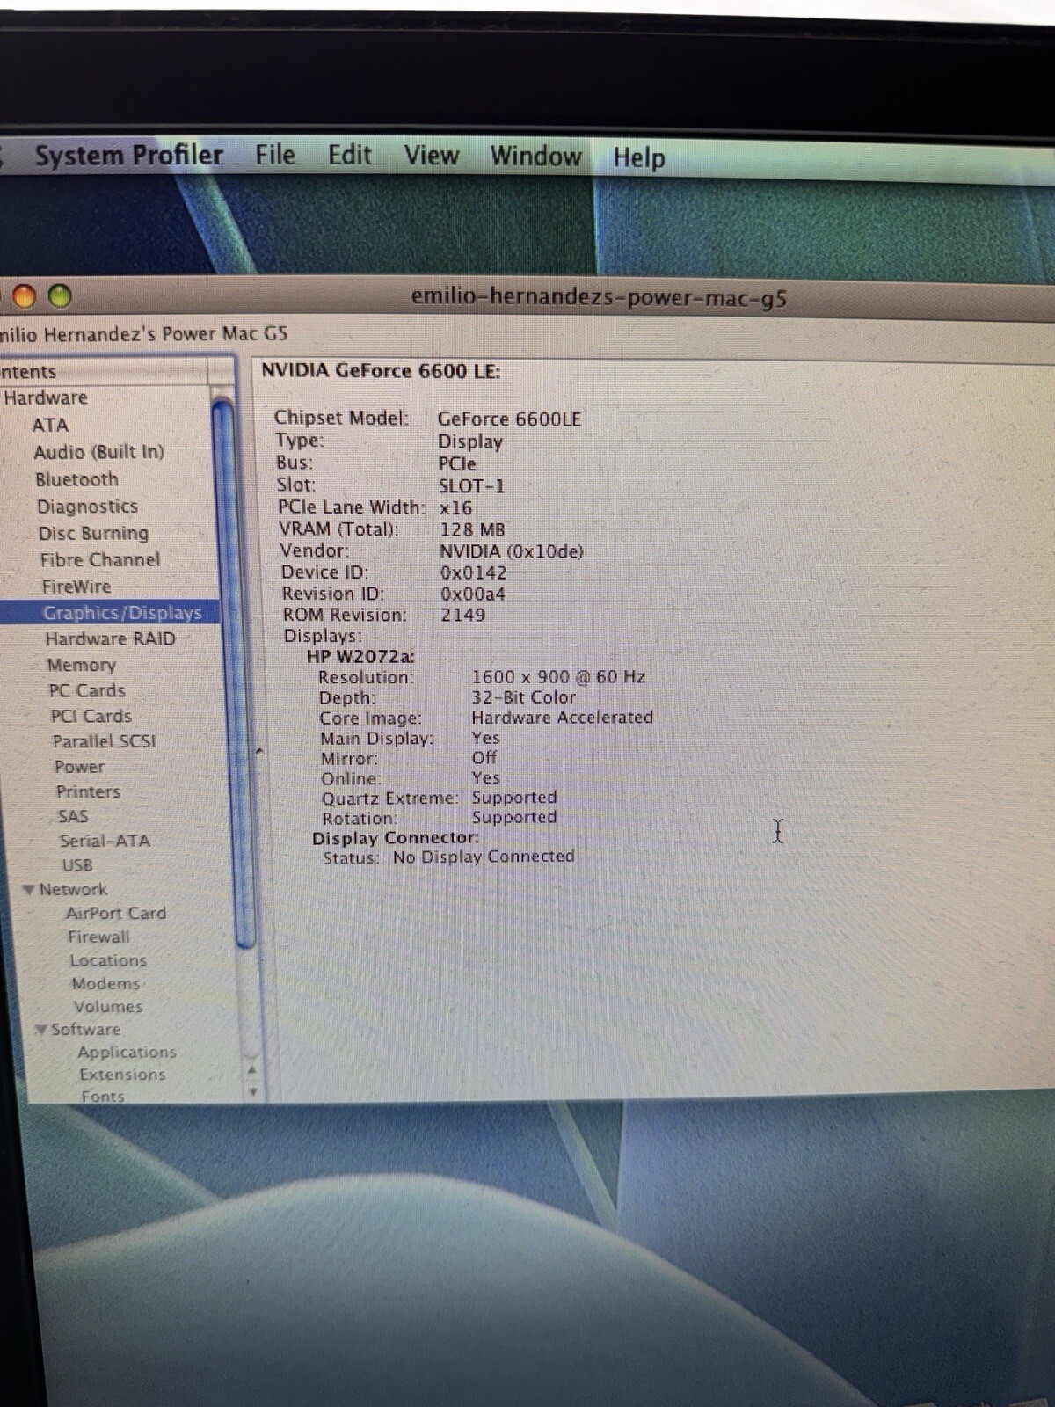Click the sidebar scroll down arrow
This screenshot has width=1055, height=1407.
pos(253,1091)
